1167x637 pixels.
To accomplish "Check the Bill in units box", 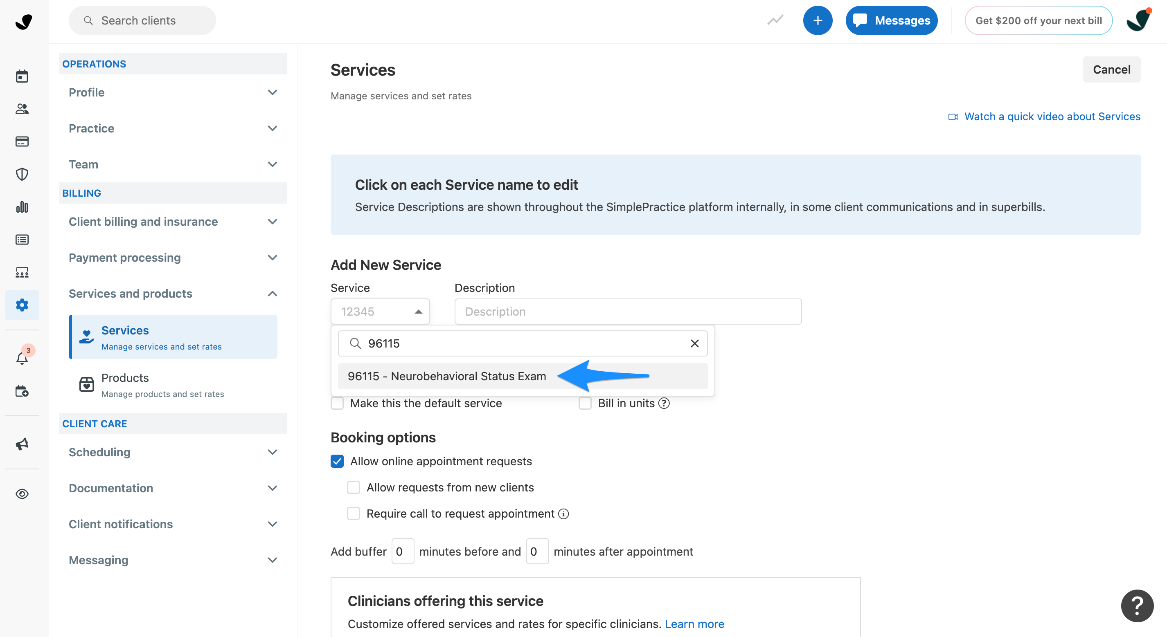I will click(x=585, y=404).
